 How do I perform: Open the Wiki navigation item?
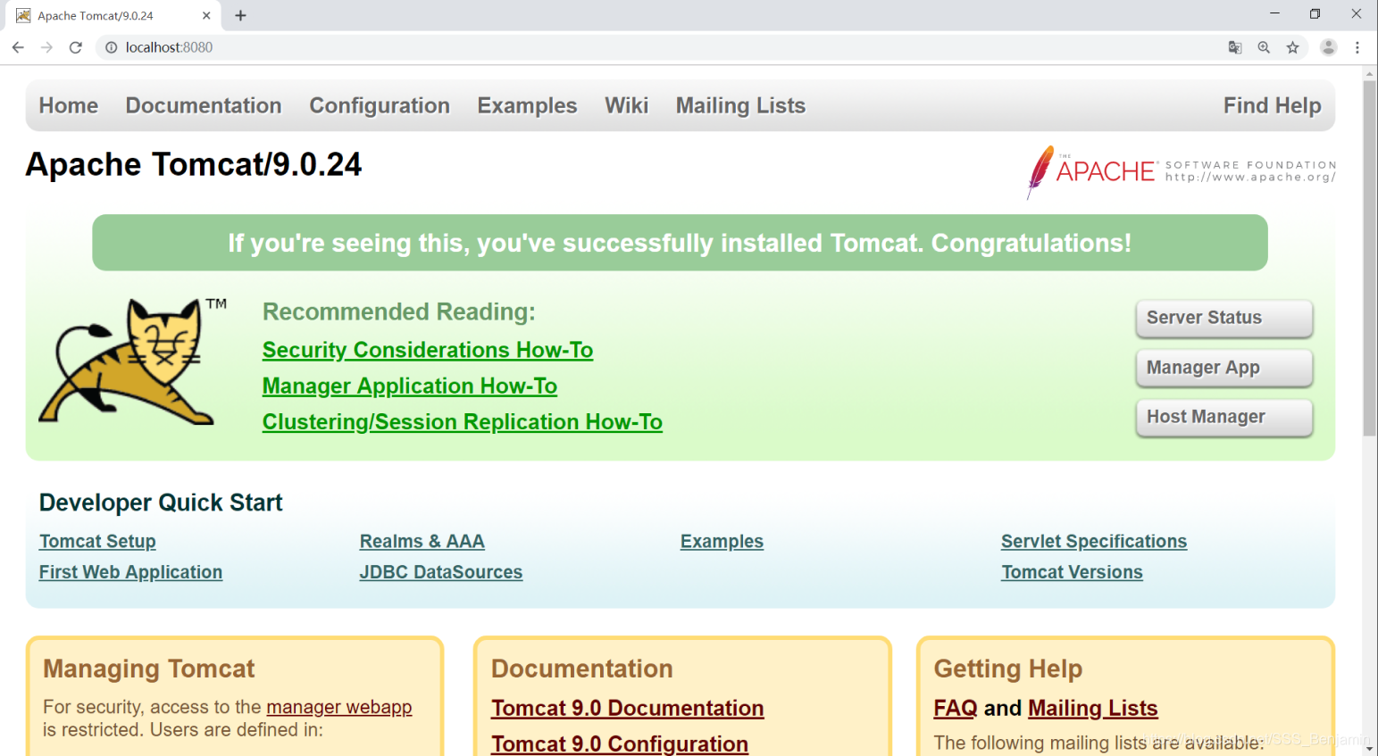[626, 105]
